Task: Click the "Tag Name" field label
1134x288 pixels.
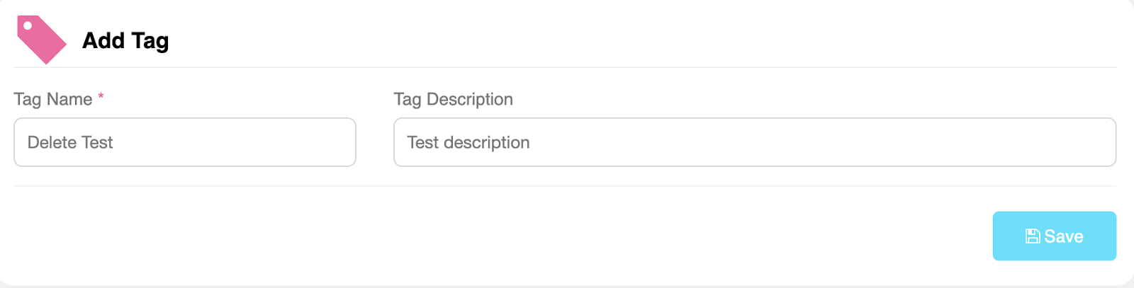Action: (x=53, y=99)
